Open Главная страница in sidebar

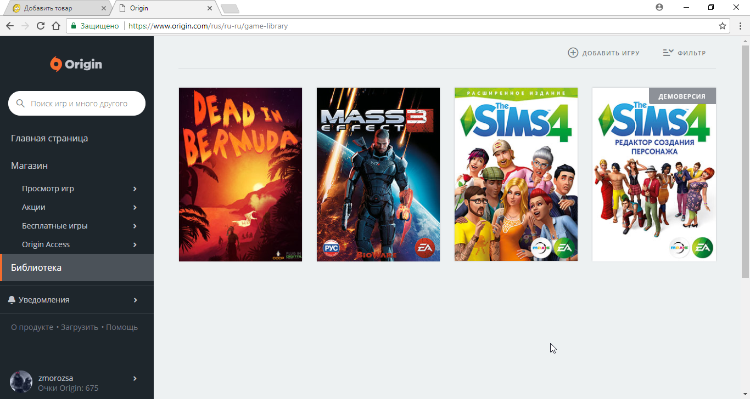(49, 138)
